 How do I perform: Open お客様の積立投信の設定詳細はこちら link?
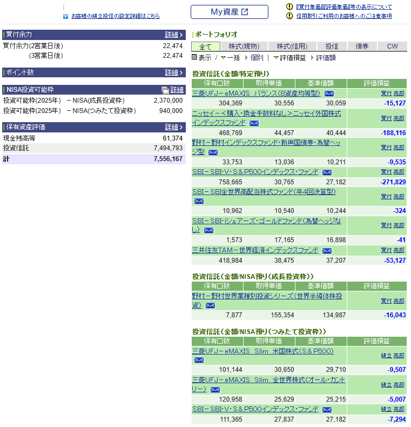116,16
